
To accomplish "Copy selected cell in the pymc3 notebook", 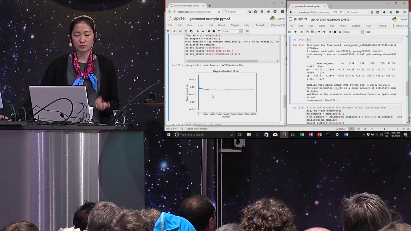I will 186,31.
